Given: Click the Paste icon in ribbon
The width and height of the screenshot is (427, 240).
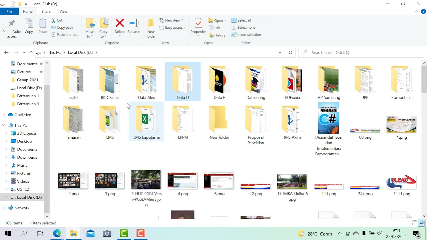Looking at the screenshot, I should pyautogui.click(x=43, y=23).
